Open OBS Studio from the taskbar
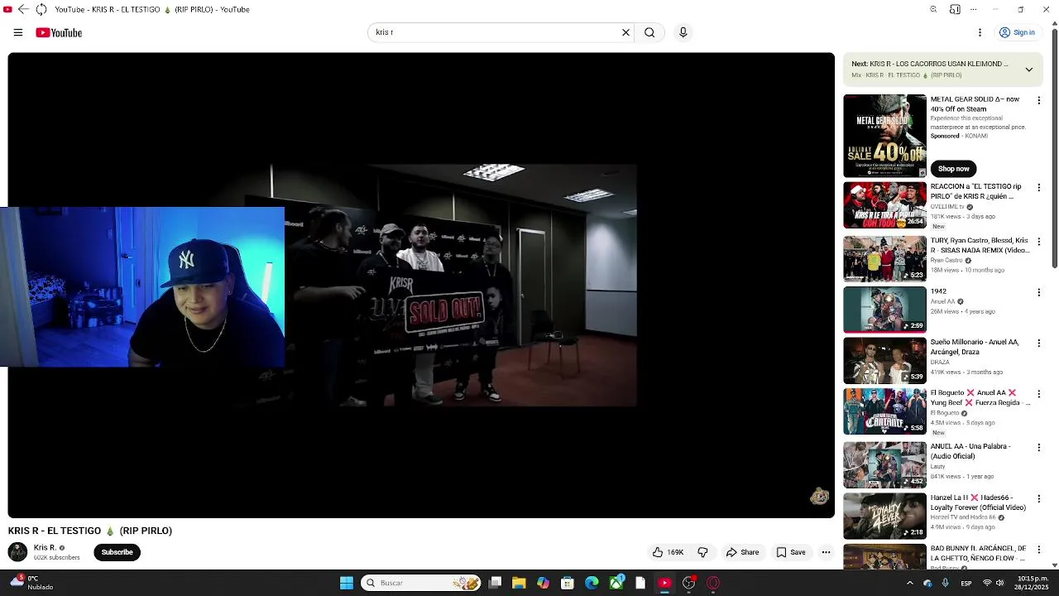This screenshot has height=596, width=1059. (688, 583)
